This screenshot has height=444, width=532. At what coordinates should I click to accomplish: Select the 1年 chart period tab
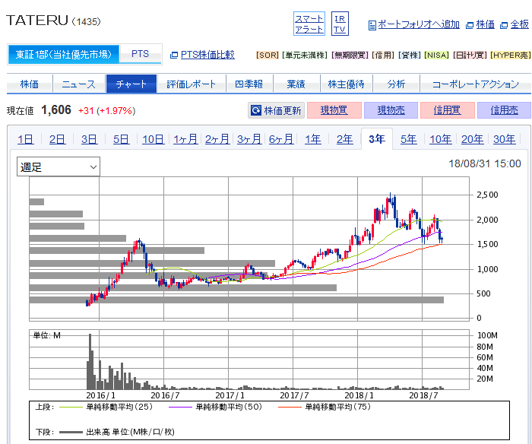(312, 139)
